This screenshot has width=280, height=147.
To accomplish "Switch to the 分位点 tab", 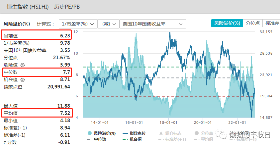I will pyautogui.click(x=253, y=23).
